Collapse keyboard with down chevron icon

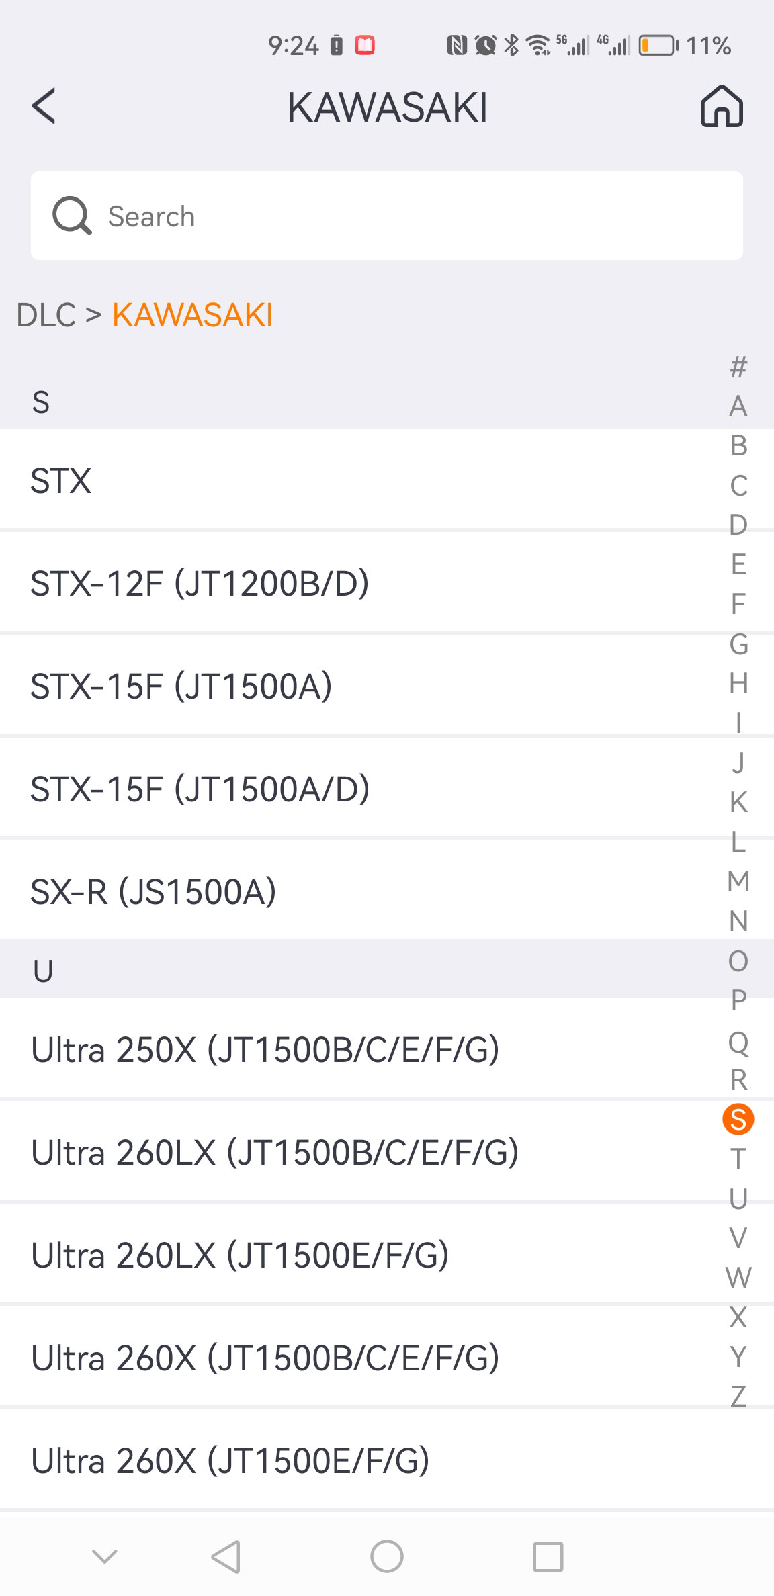pos(105,1556)
